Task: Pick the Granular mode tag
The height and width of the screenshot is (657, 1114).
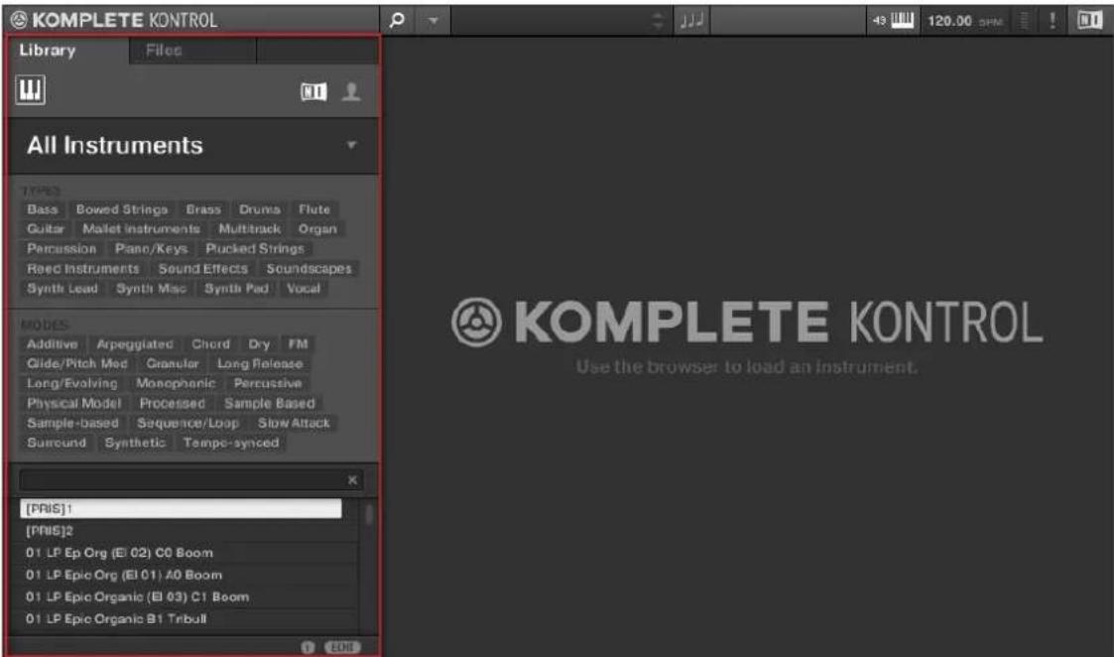Action: tap(173, 364)
